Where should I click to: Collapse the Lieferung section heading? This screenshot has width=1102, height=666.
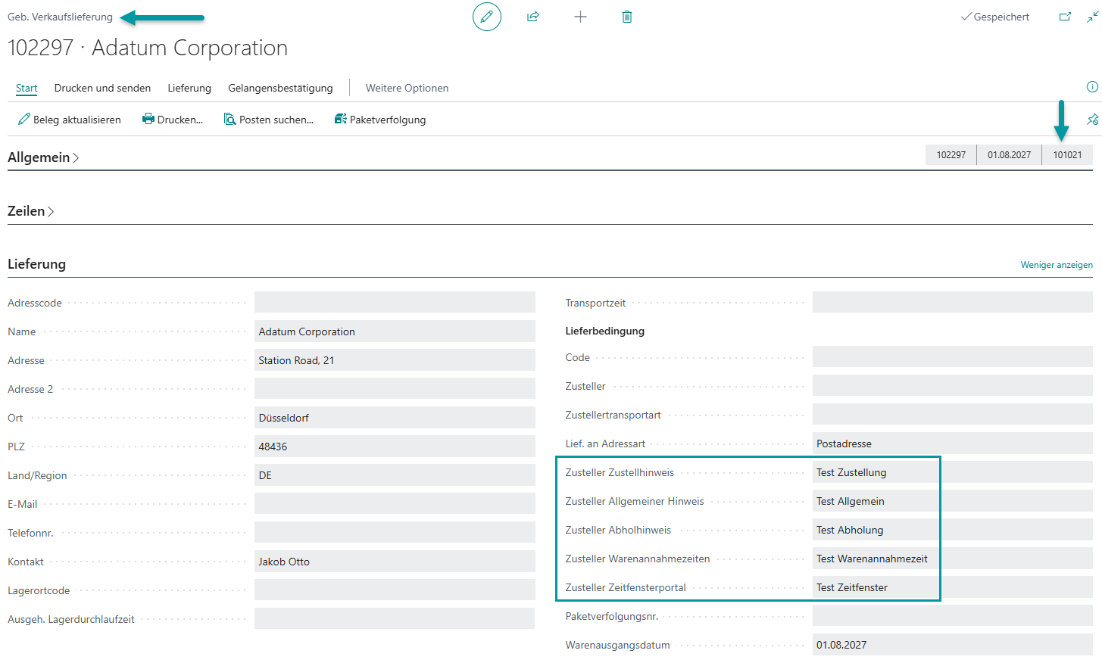[x=36, y=264]
